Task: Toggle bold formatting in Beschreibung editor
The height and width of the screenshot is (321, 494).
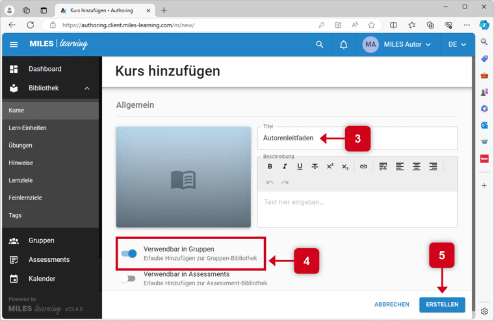Action: [x=270, y=166]
